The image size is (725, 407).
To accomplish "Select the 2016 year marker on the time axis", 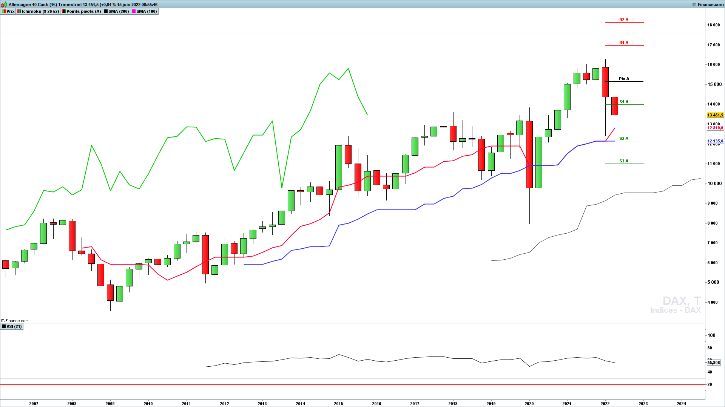I will click(x=376, y=404).
